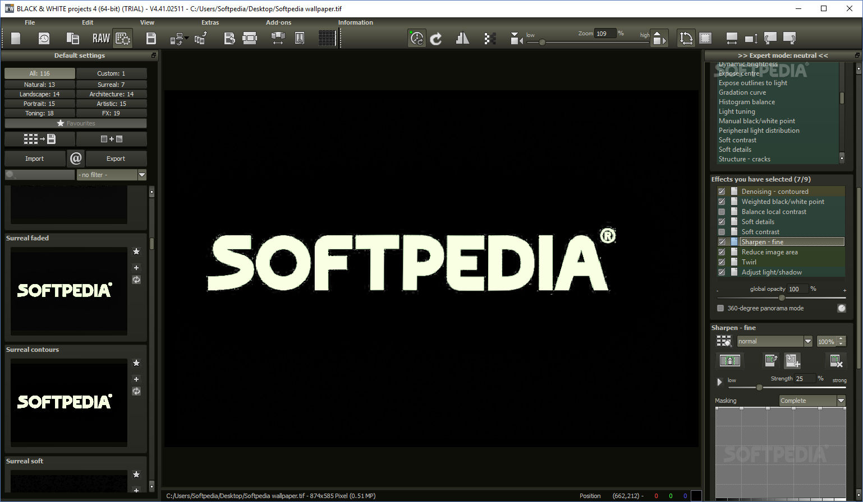Click the Strength slider handle

[x=759, y=387]
